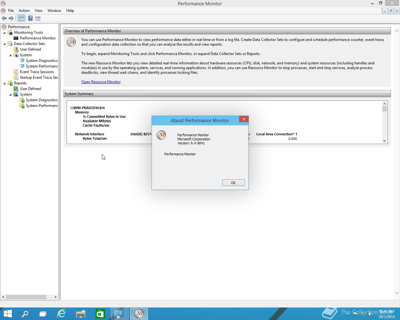This screenshot has width=400, height=320.
Task: Collapse System node under Reports
Action: [10, 94]
